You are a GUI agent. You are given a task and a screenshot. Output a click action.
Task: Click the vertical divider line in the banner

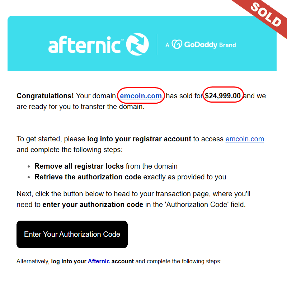tap(157, 44)
